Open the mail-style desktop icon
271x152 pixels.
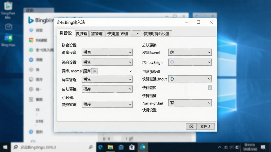8,27
